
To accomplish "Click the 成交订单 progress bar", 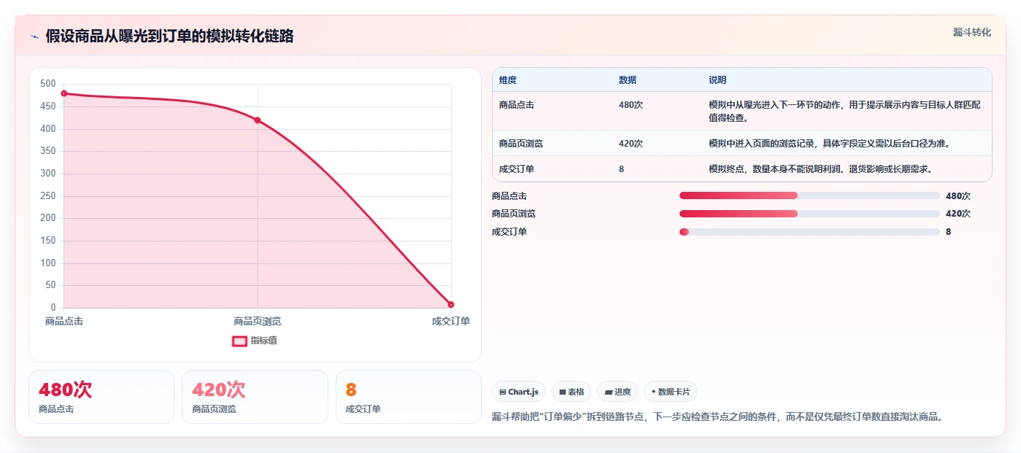I will click(809, 232).
